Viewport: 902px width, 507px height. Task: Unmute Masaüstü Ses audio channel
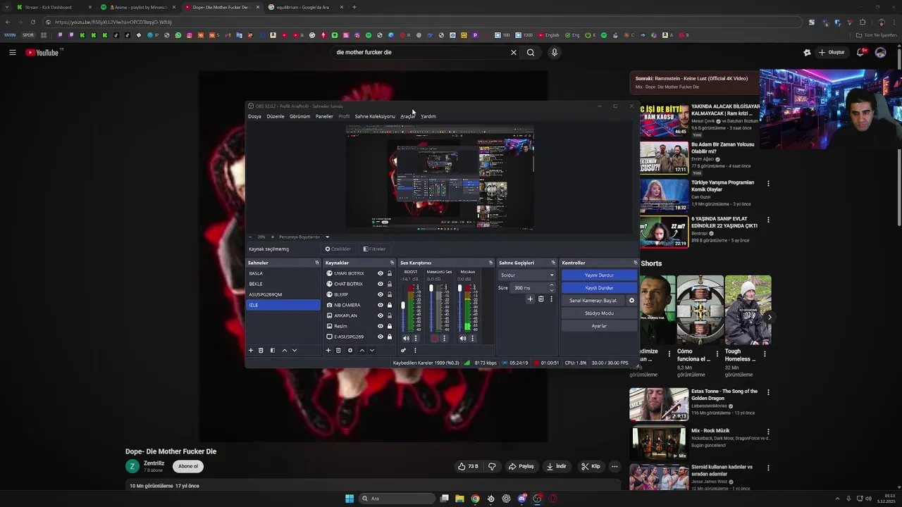[434, 339]
